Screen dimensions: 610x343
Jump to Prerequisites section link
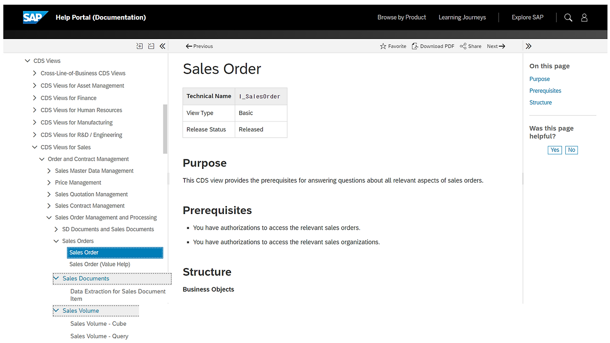pyautogui.click(x=545, y=91)
